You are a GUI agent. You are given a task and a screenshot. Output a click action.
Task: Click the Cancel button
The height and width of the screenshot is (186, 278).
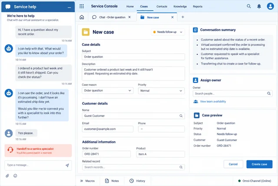(x=233, y=164)
